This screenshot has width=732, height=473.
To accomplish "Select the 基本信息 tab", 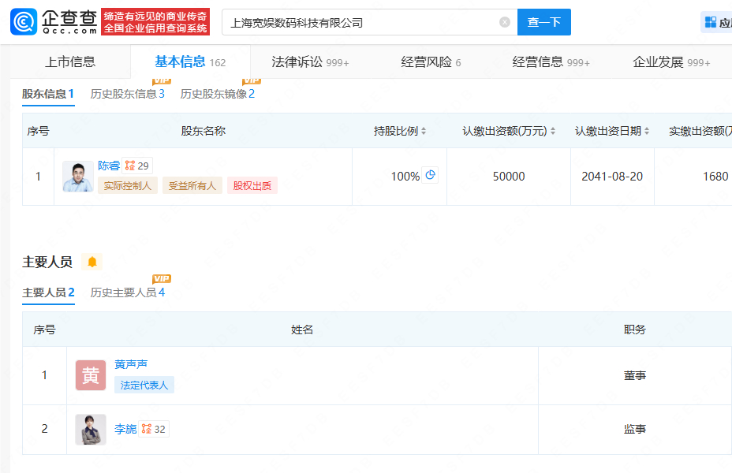I will tap(190, 61).
